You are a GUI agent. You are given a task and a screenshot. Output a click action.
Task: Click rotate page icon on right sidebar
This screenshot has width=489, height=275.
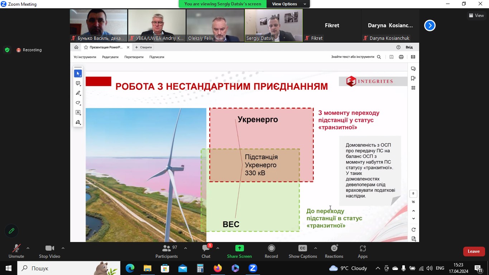point(413,229)
